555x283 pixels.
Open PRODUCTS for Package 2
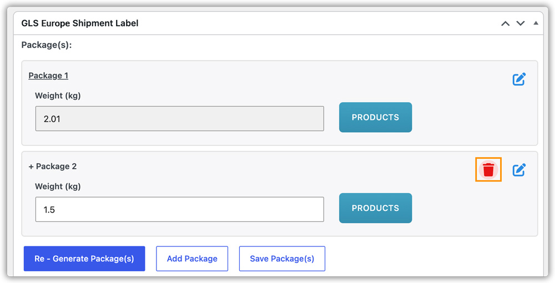tap(376, 208)
